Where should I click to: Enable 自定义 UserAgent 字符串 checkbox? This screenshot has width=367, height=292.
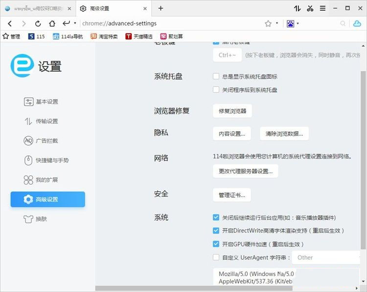pyautogui.click(x=216, y=257)
